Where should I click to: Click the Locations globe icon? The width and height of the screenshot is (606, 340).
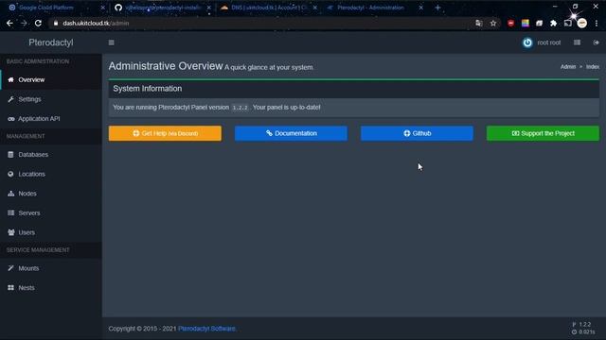tap(10, 174)
